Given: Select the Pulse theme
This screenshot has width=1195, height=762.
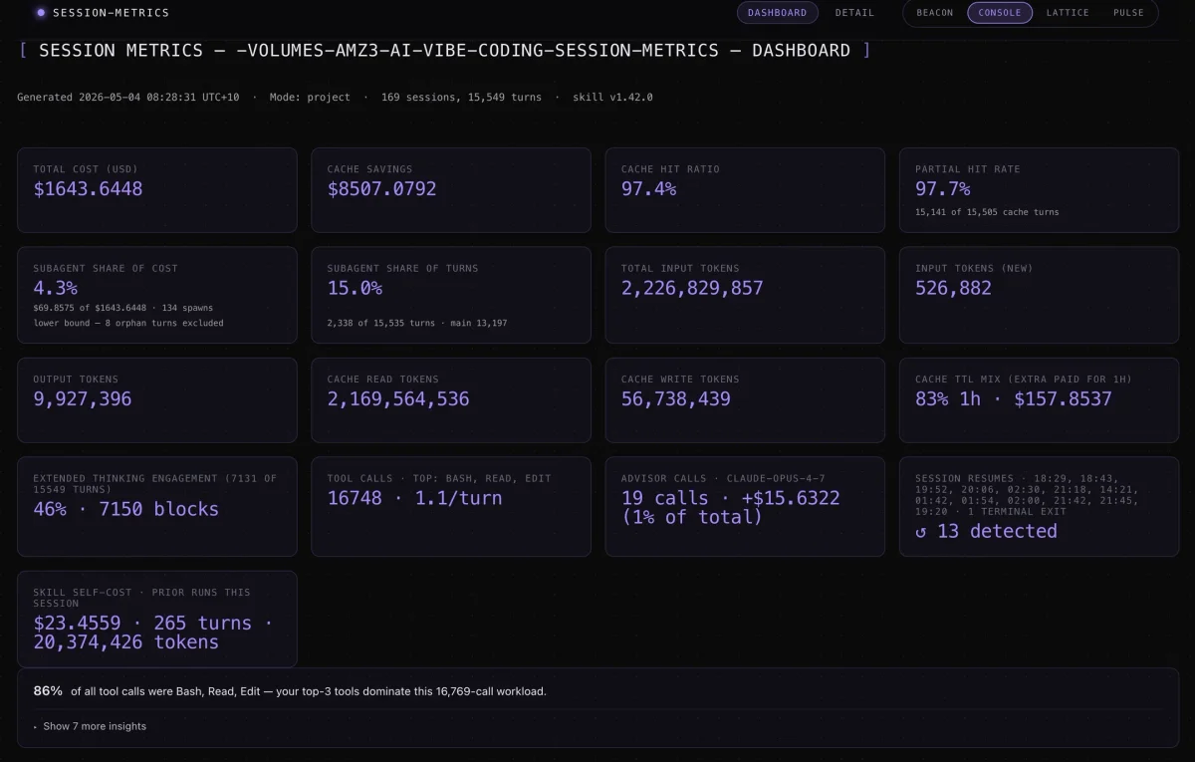Looking at the screenshot, I should (x=1128, y=13).
